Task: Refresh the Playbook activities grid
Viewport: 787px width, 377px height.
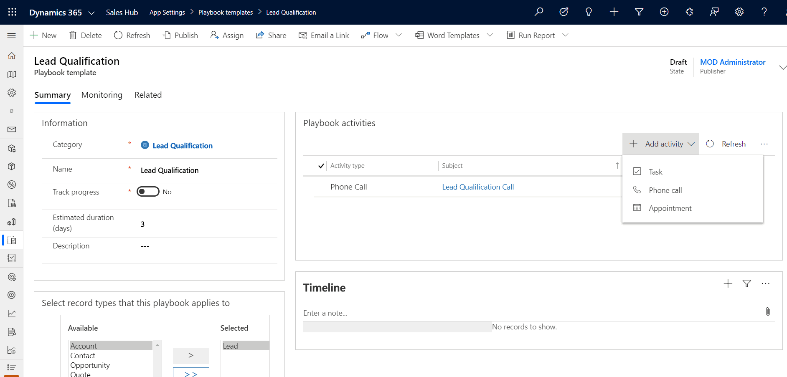Action: [726, 144]
